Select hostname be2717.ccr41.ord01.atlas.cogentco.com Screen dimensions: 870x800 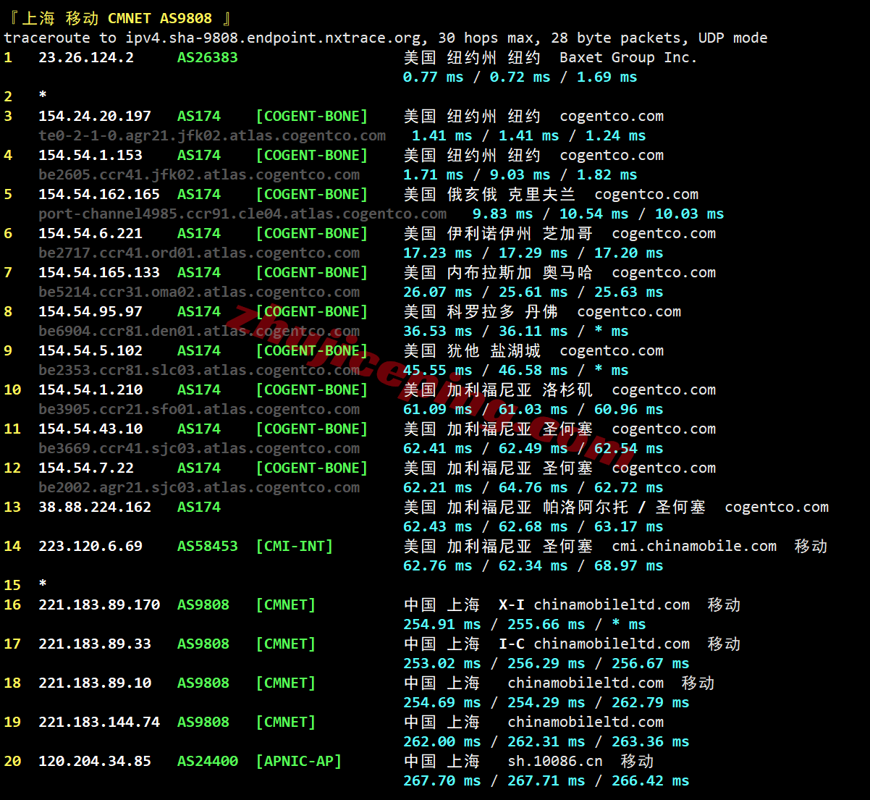(199, 253)
